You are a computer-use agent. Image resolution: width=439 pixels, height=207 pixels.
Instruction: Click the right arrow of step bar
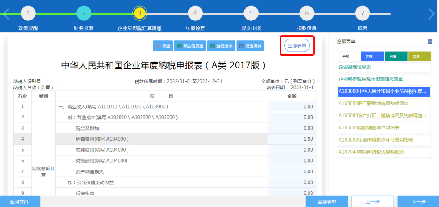(x=432, y=14)
